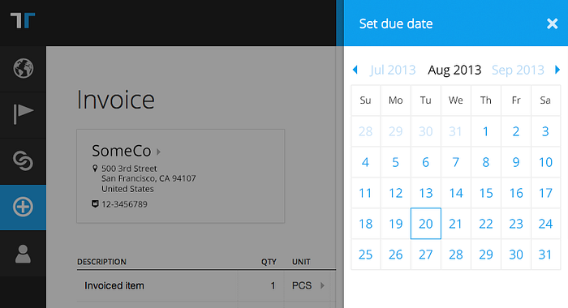Select August 20 in calendar

tap(426, 224)
